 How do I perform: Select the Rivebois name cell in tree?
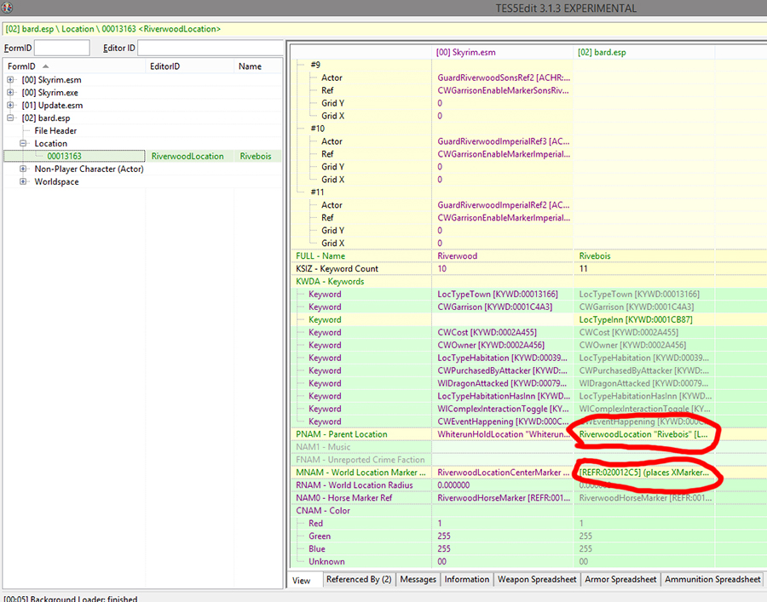(256, 156)
